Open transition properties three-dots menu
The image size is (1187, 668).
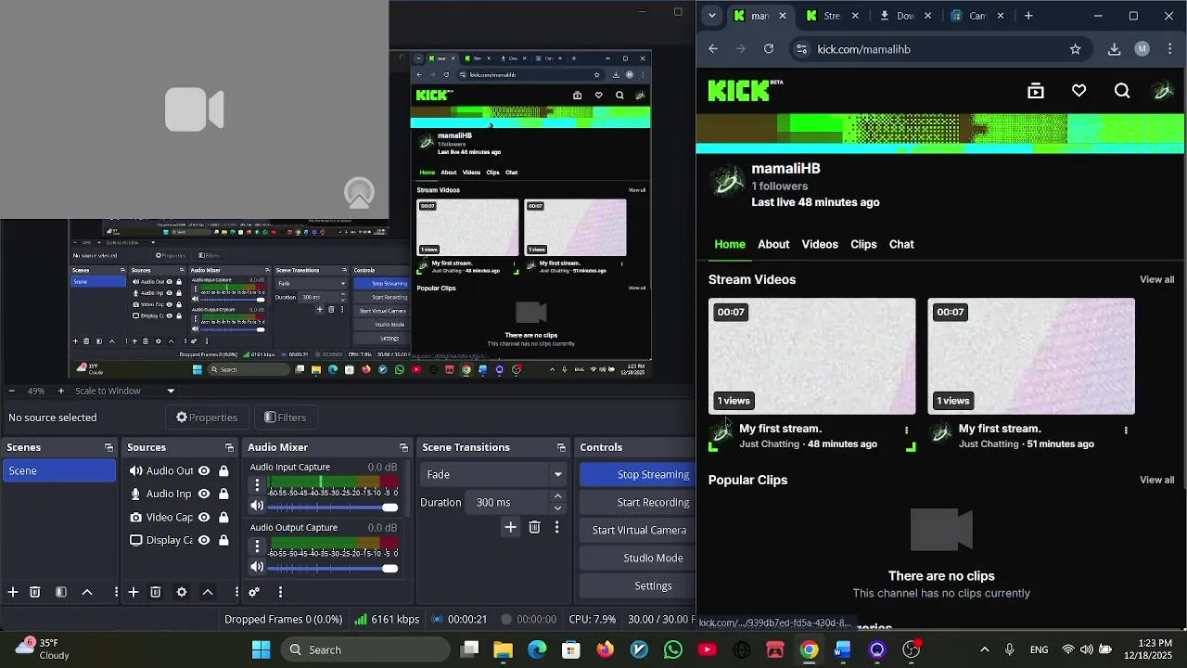tap(556, 527)
